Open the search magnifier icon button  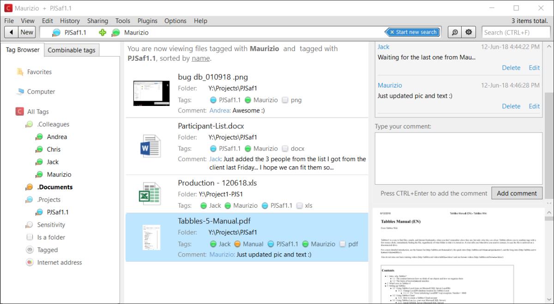(x=454, y=32)
